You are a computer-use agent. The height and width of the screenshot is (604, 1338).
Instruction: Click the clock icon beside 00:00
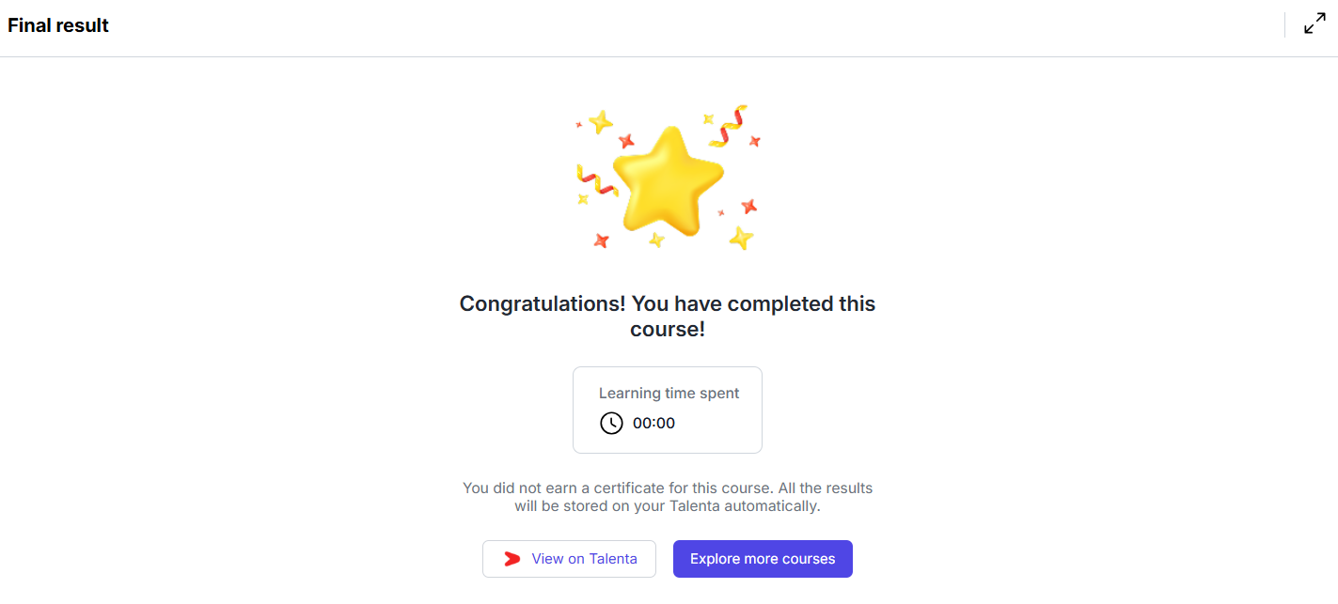611,423
